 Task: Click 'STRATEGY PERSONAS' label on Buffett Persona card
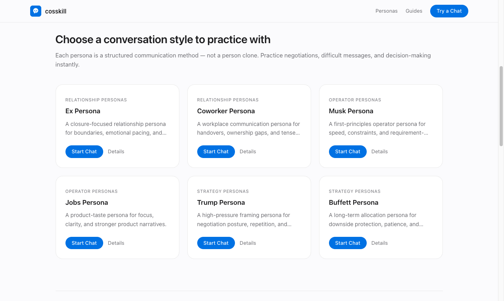pyautogui.click(x=355, y=192)
